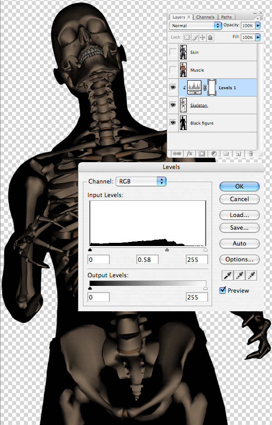
Task: Click the Black figure layer thumbnail
Action: 183,123
